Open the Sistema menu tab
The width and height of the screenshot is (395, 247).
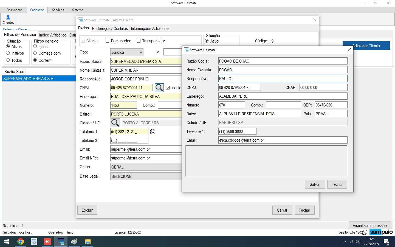point(78,10)
